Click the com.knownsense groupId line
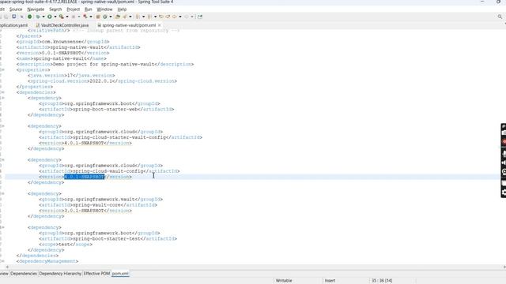This screenshot has width=506, height=284. (63, 42)
